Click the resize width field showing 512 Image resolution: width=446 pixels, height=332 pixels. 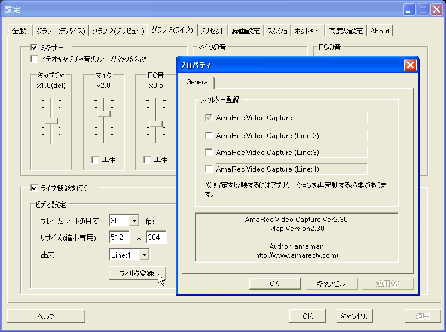[119, 237]
